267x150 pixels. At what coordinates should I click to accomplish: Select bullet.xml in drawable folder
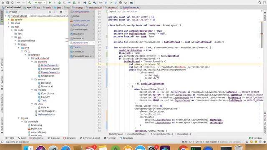pos(36,129)
